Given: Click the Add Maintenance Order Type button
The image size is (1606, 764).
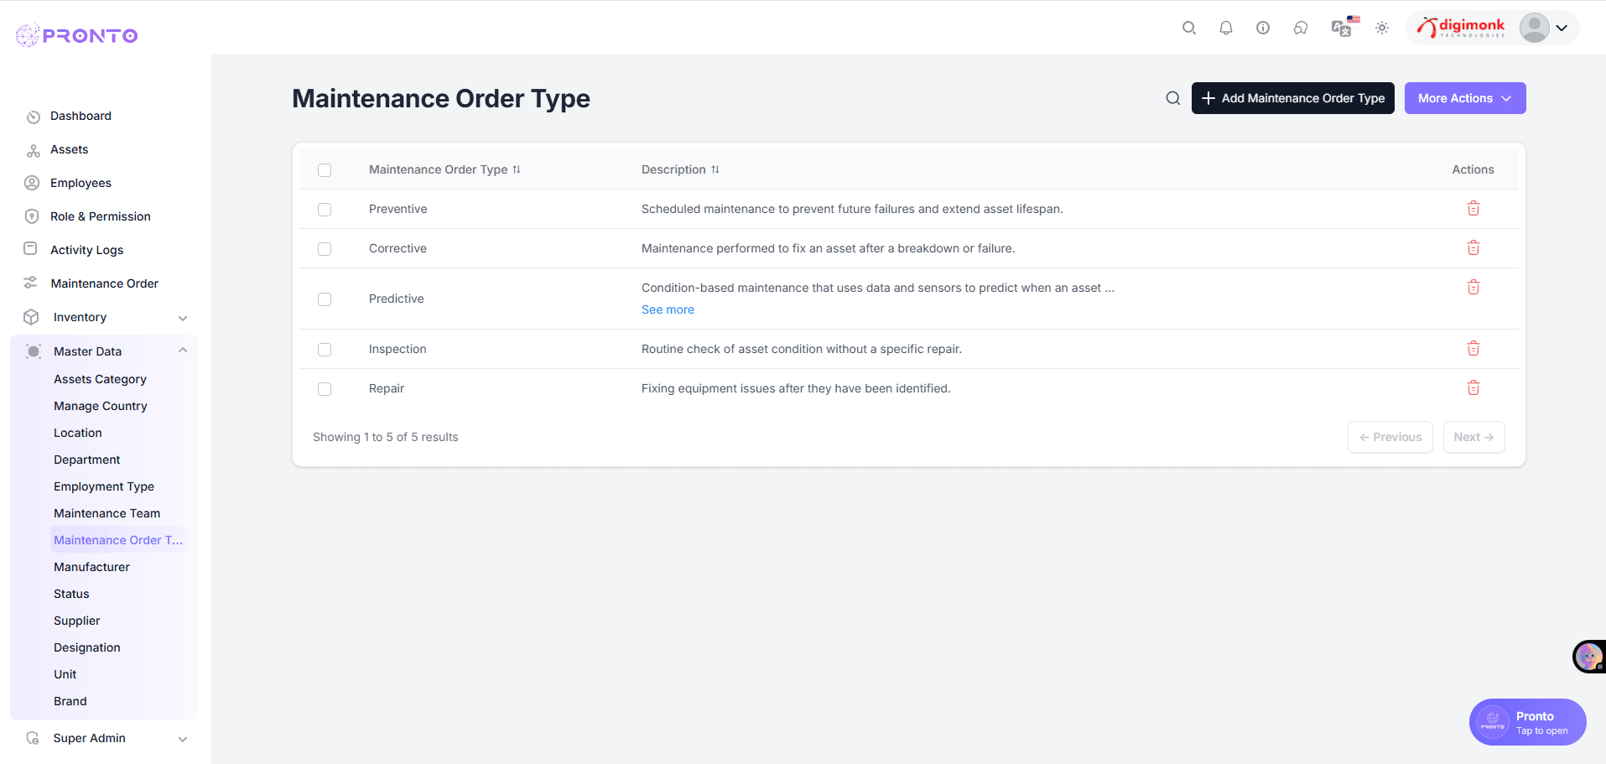Looking at the screenshot, I should pos(1292,98).
